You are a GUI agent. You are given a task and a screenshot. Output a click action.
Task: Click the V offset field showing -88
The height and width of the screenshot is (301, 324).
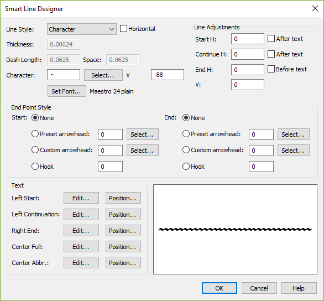(168, 75)
